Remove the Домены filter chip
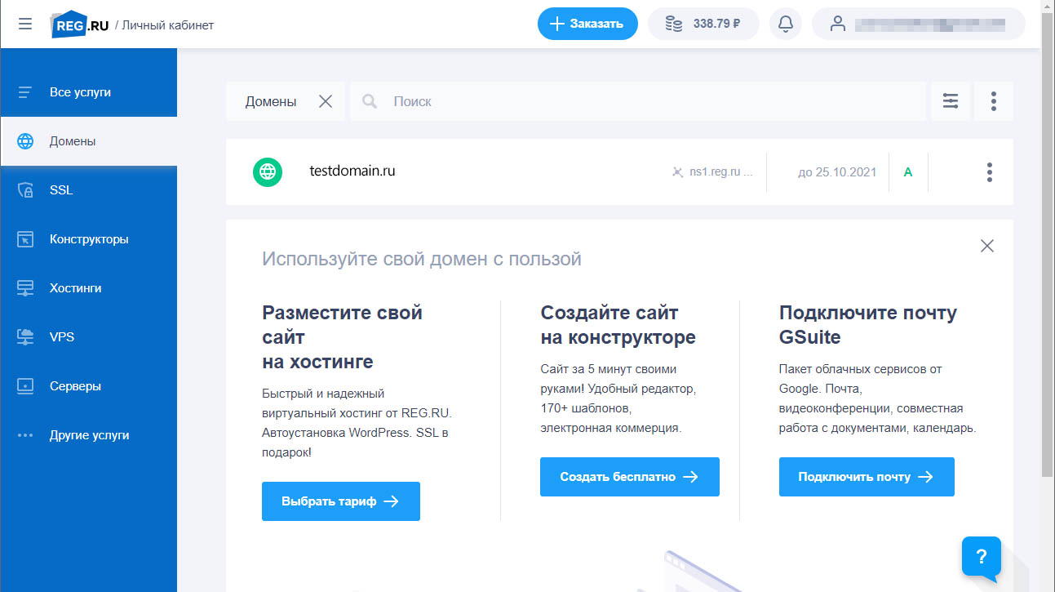The image size is (1055, 592). 326,101
